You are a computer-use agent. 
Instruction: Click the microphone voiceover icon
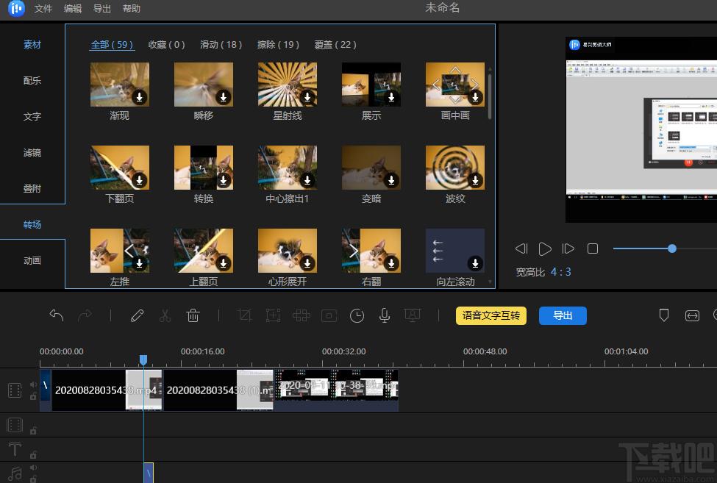point(385,315)
